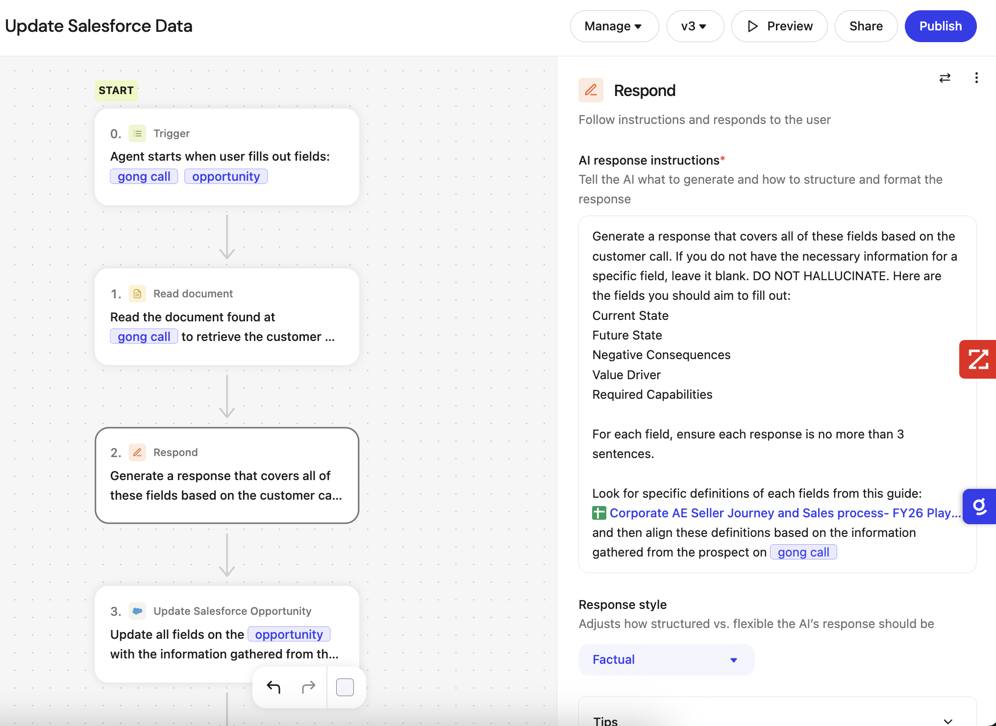Click the Share button
Viewport: 996px width, 726px height.
tap(866, 26)
